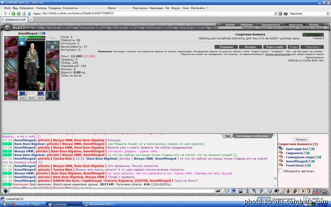Screen dimensions: 331x207
Task: Click the green refresh page icon in toolbar
Action: coord(29,13)
